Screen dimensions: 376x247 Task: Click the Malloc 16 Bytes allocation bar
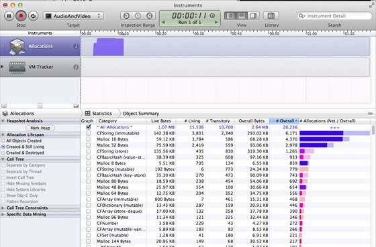point(324,139)
